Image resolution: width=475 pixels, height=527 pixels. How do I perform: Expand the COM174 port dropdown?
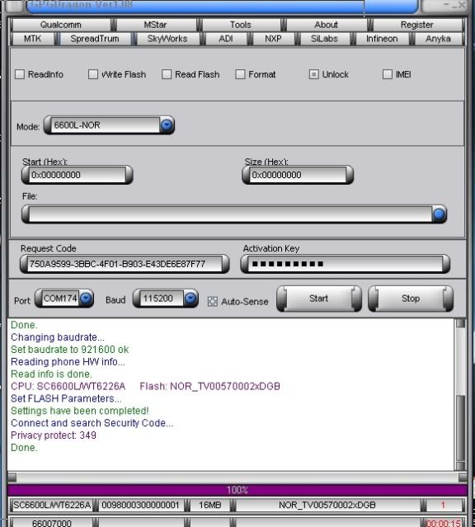tap(86, 298)
